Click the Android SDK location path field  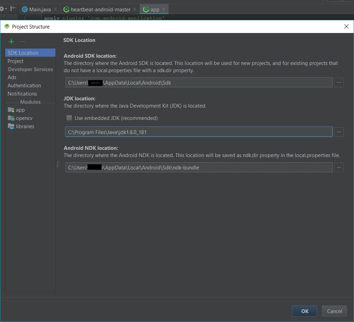tap(199, 82)
